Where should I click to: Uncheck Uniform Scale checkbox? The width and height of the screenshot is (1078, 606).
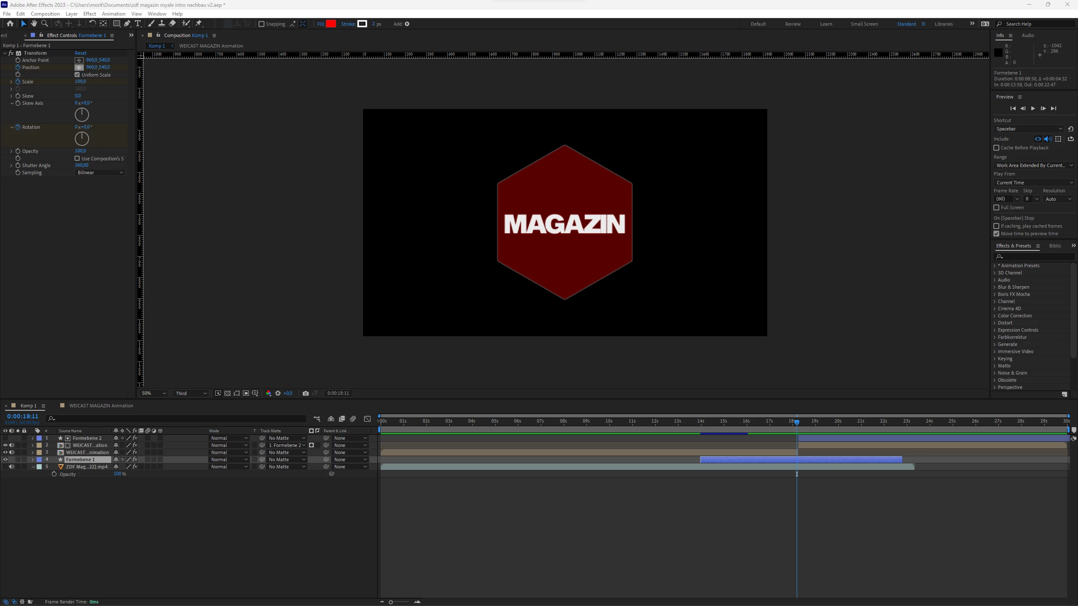77,74
